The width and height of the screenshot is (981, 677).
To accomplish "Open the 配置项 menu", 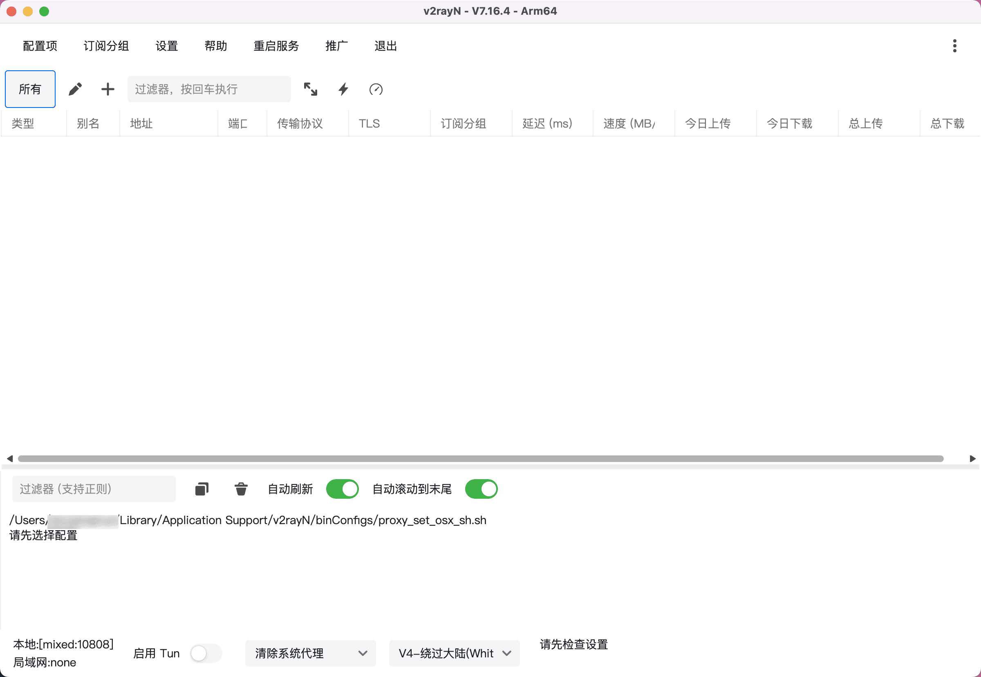I will click(x=40, y=46).
